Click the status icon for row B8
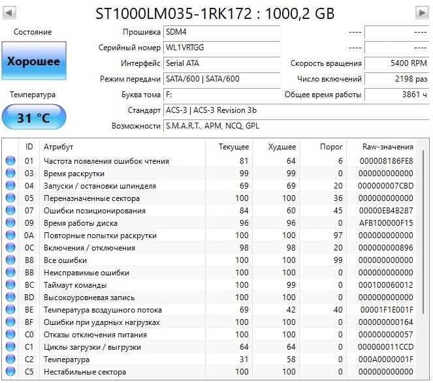Viewport: 433px width, 383px height. tap(10, 260)
